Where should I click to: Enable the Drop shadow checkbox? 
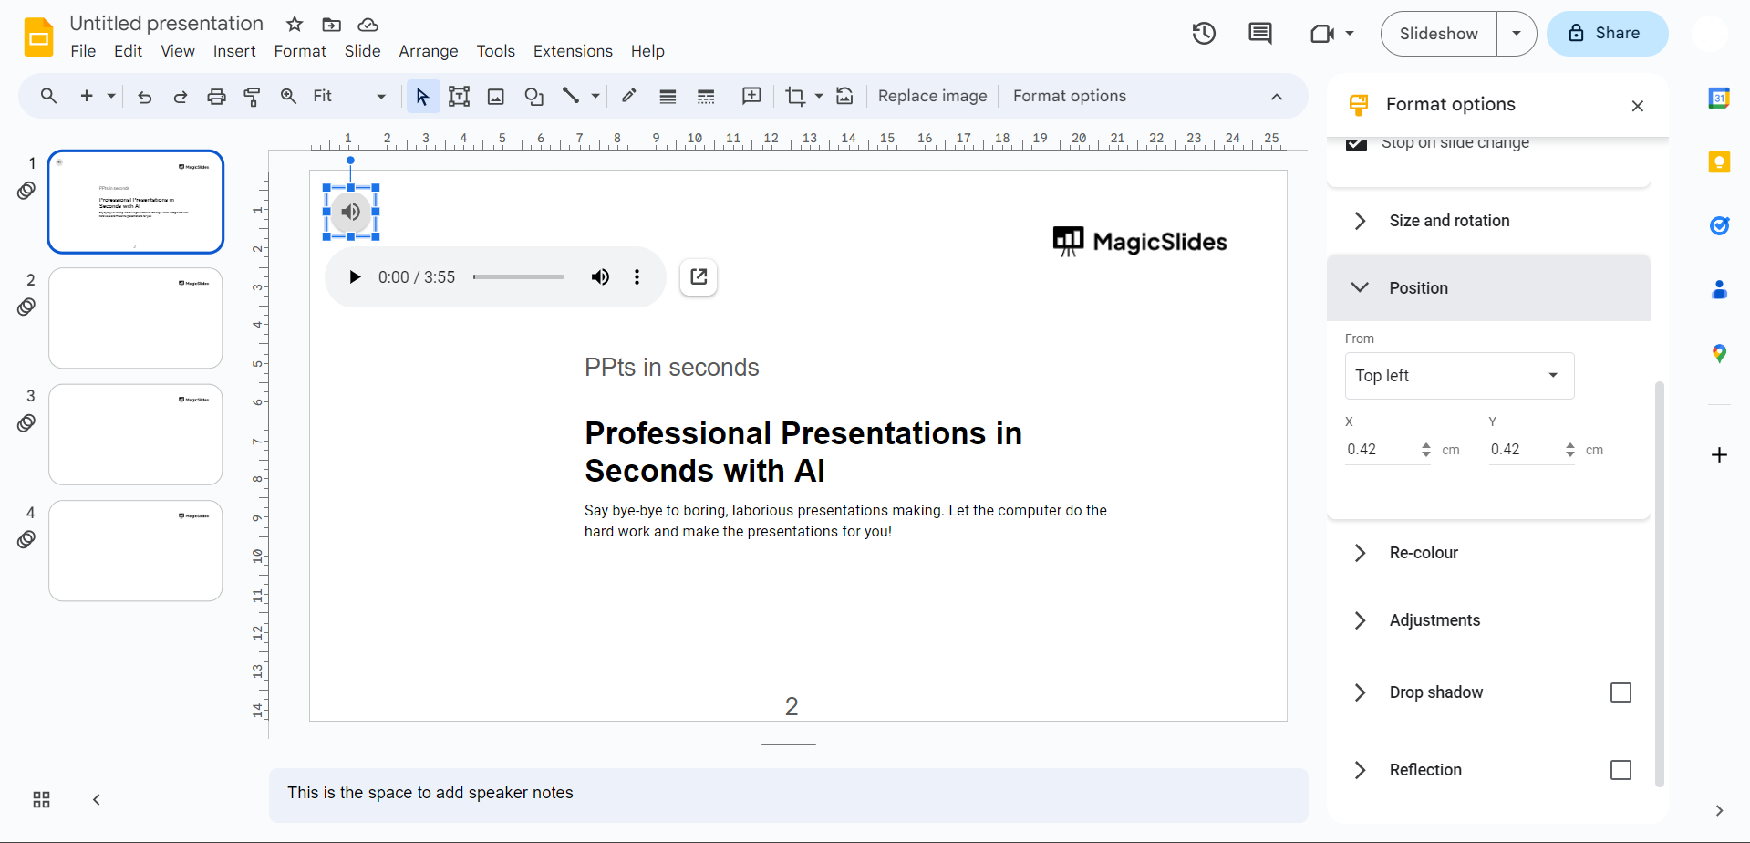[1620, 692]
